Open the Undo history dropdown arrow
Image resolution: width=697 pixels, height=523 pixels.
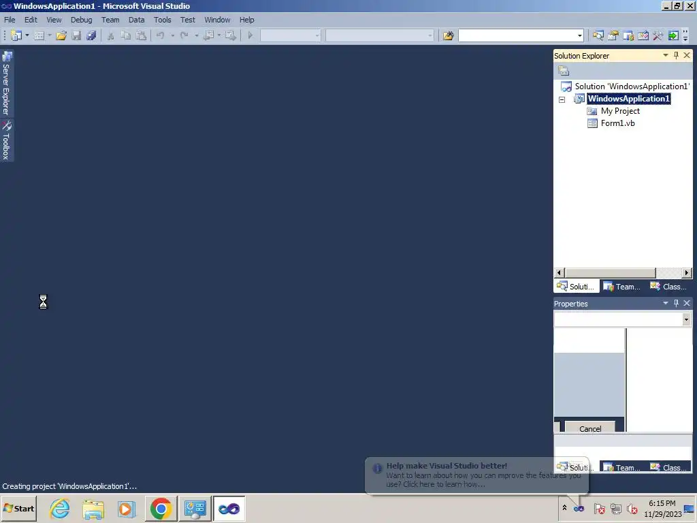(x=172, y=35)
